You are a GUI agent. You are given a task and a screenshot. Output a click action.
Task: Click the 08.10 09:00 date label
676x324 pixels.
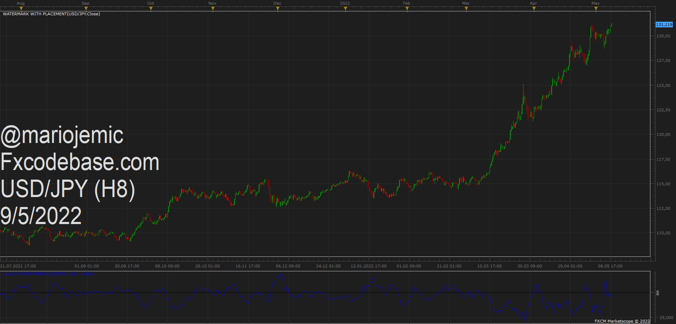(167, 266)
